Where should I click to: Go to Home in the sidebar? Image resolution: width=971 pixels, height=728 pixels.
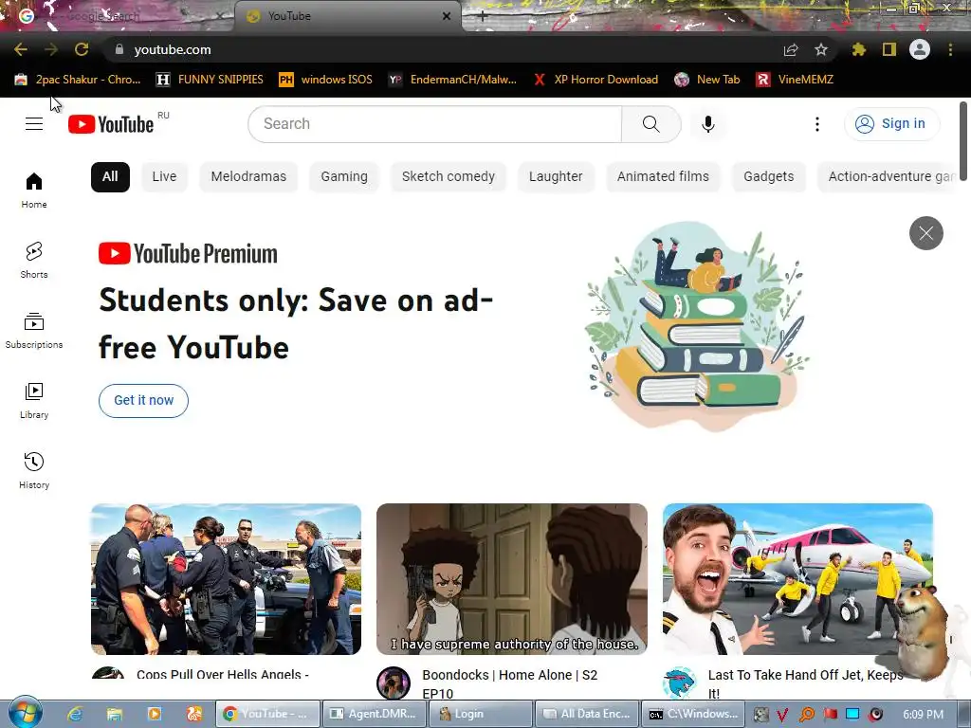point(34,190)
